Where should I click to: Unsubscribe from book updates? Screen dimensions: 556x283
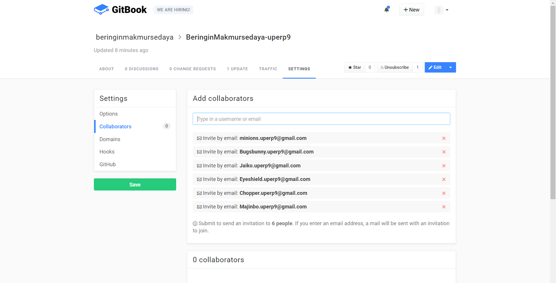click(x=395, y=67)
